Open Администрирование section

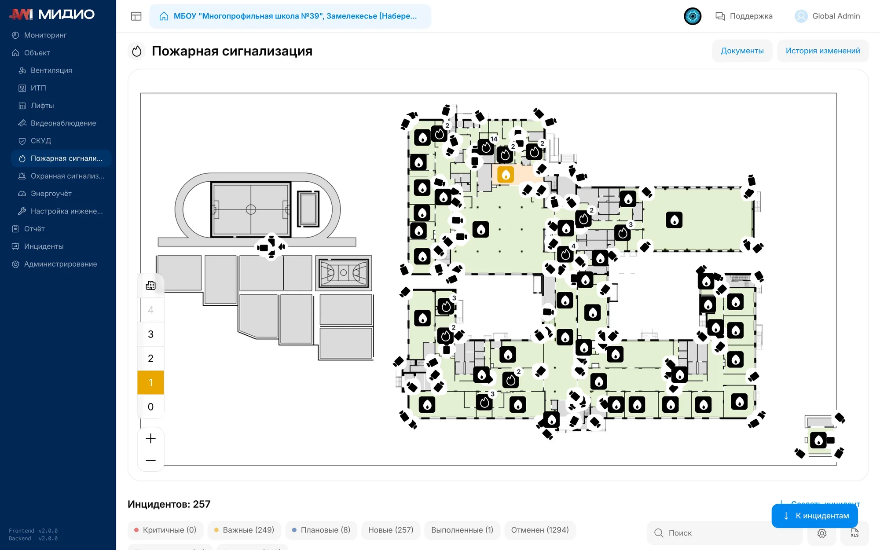pyautogui.click(x=60, y=264)
